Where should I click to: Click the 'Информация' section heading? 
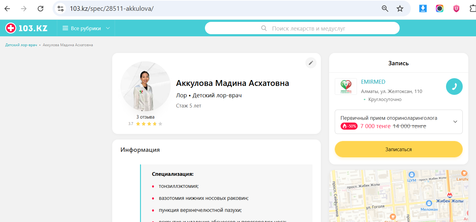pyautogui.click(x=140, y=150)
